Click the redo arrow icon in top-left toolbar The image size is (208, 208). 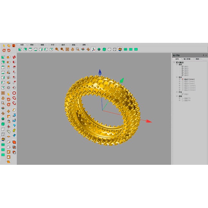click(9, 50)
